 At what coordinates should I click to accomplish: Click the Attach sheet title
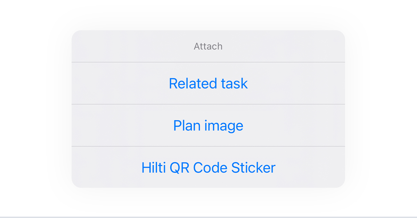click(208, 46)
